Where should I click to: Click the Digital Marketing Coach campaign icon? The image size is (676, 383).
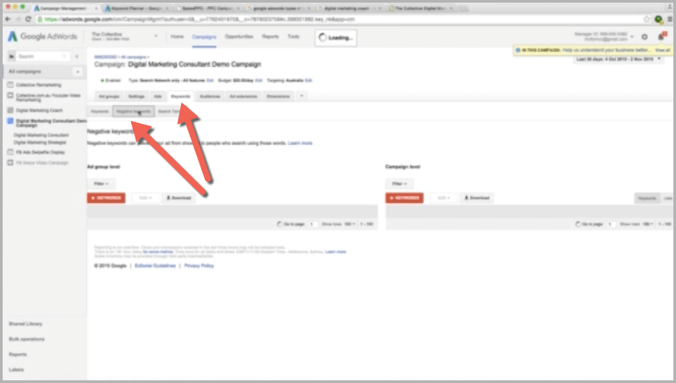click(11, 111)
